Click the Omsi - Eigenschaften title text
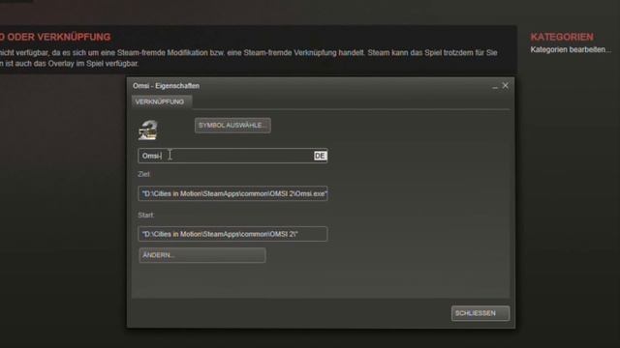Viewport: 620px width, 348px height. point(166,86)
